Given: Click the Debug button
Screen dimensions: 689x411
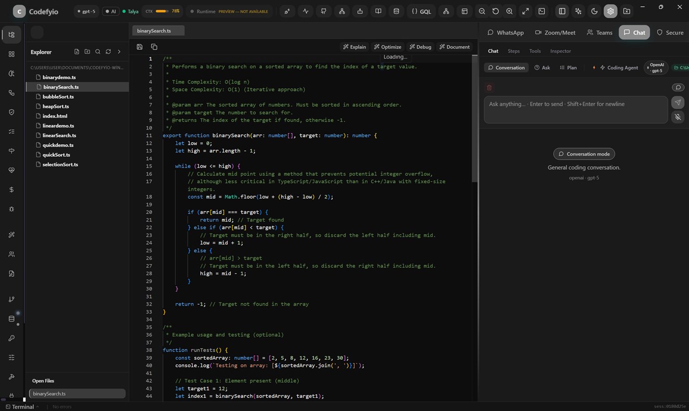Looking at the screenshot, I should click(420, 46).
